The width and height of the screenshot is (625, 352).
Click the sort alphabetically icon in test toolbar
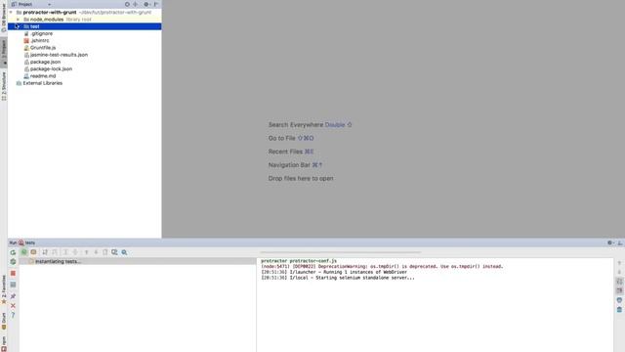pos(45,252)
